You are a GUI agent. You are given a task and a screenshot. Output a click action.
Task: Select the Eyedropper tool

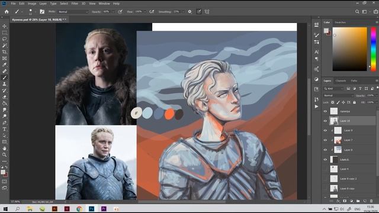(4, 64)
